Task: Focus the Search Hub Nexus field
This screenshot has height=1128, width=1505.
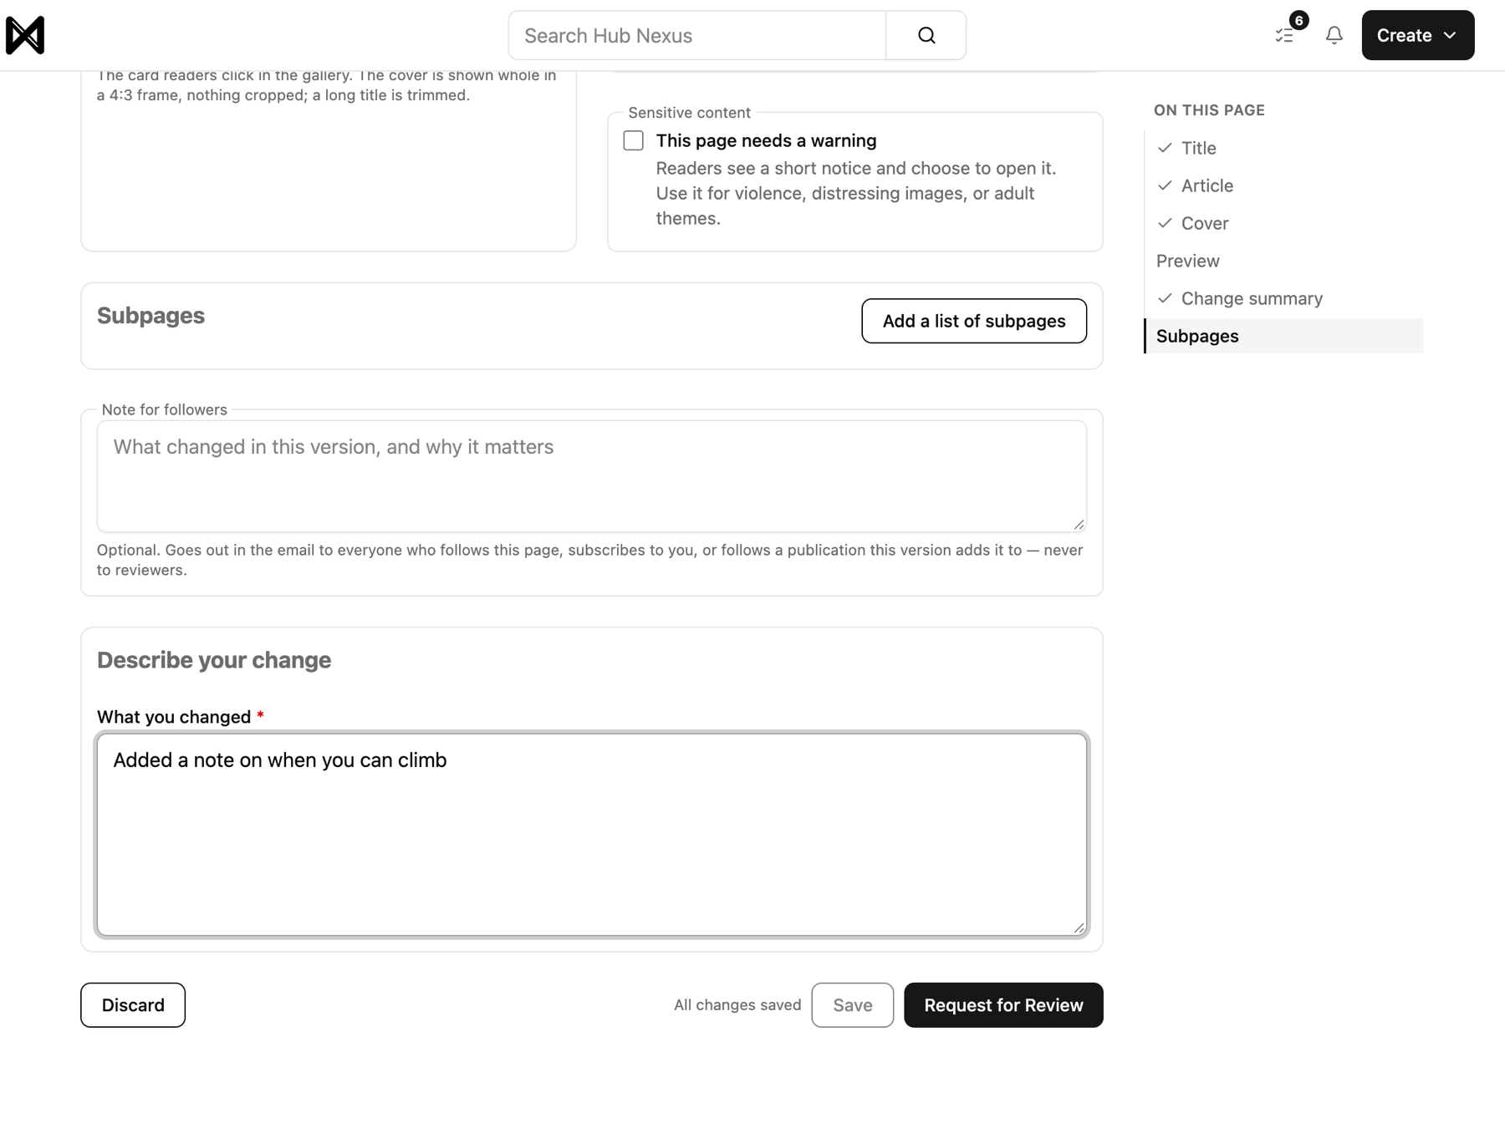Action: (697, 35)
